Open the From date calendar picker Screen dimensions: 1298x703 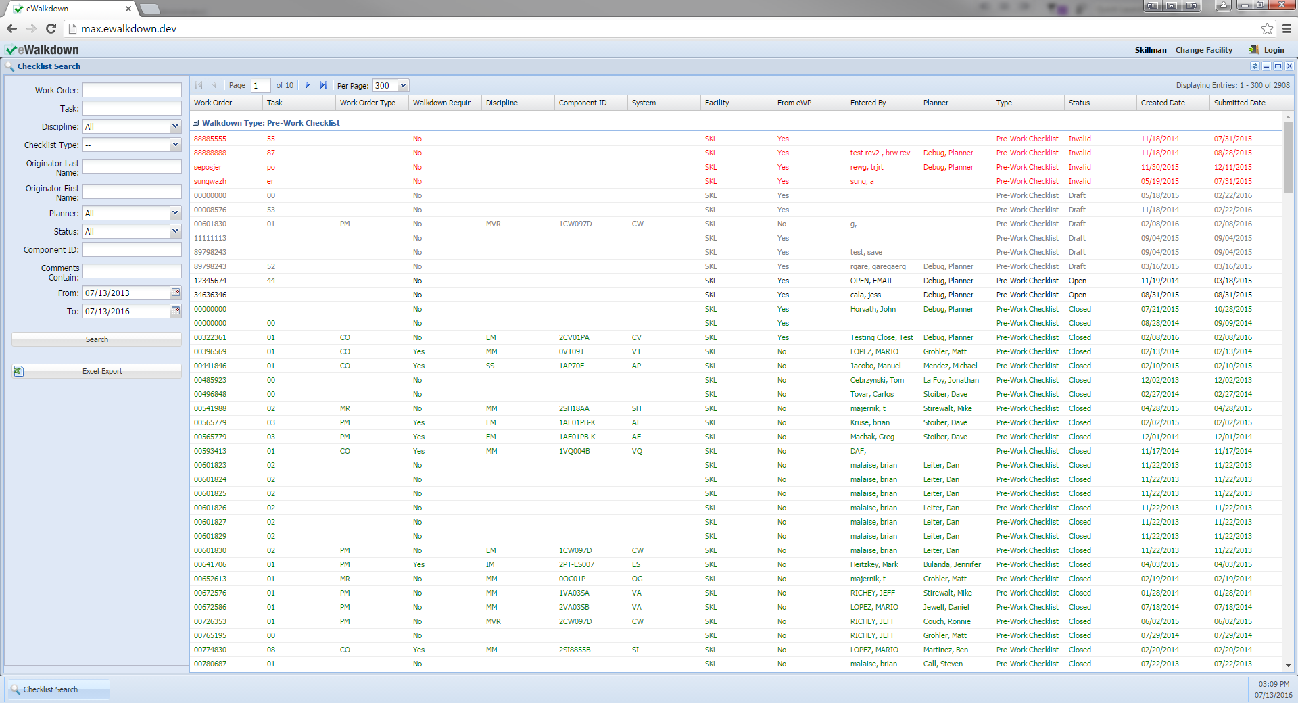coord(176,293)
